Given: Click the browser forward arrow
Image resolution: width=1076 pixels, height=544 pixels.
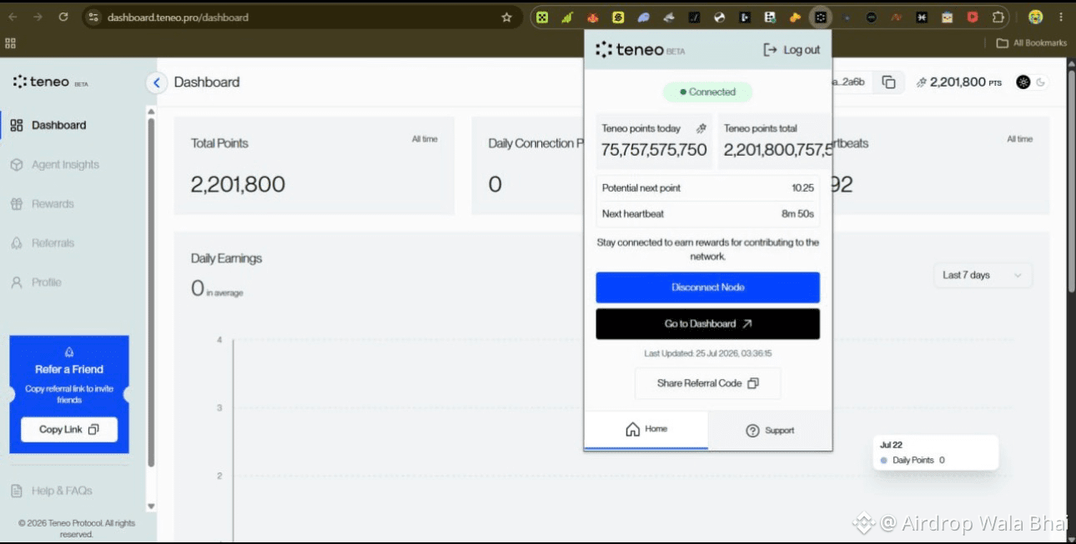Looking at the screenshot, I should click(38, 17).
